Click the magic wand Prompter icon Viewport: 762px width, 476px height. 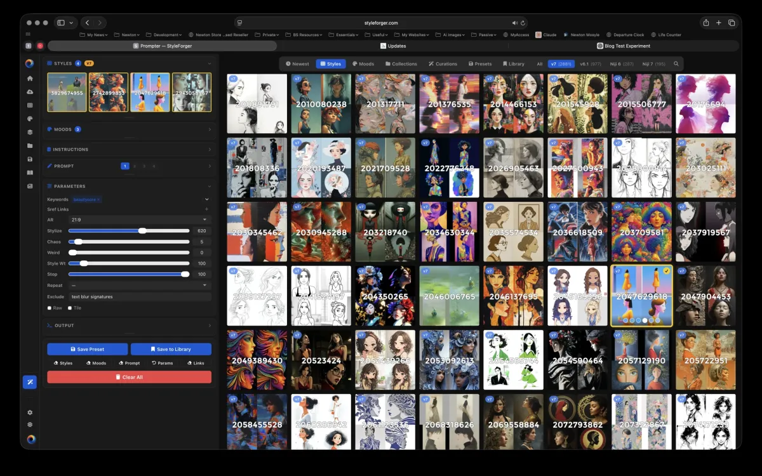[30, 381]
